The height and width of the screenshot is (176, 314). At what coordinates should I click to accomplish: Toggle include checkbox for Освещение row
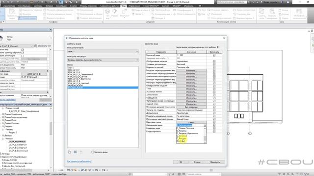click(x=214, y=98)
